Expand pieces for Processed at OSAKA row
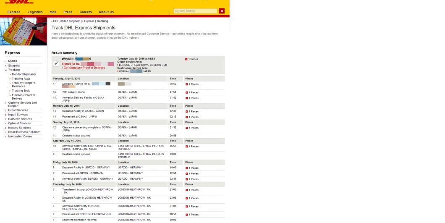445x223 pixels. (x=186, y=117)
